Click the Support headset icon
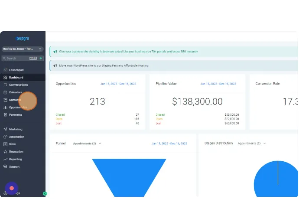This screenshot has width=299, height=199. click(x=5, y=166)
